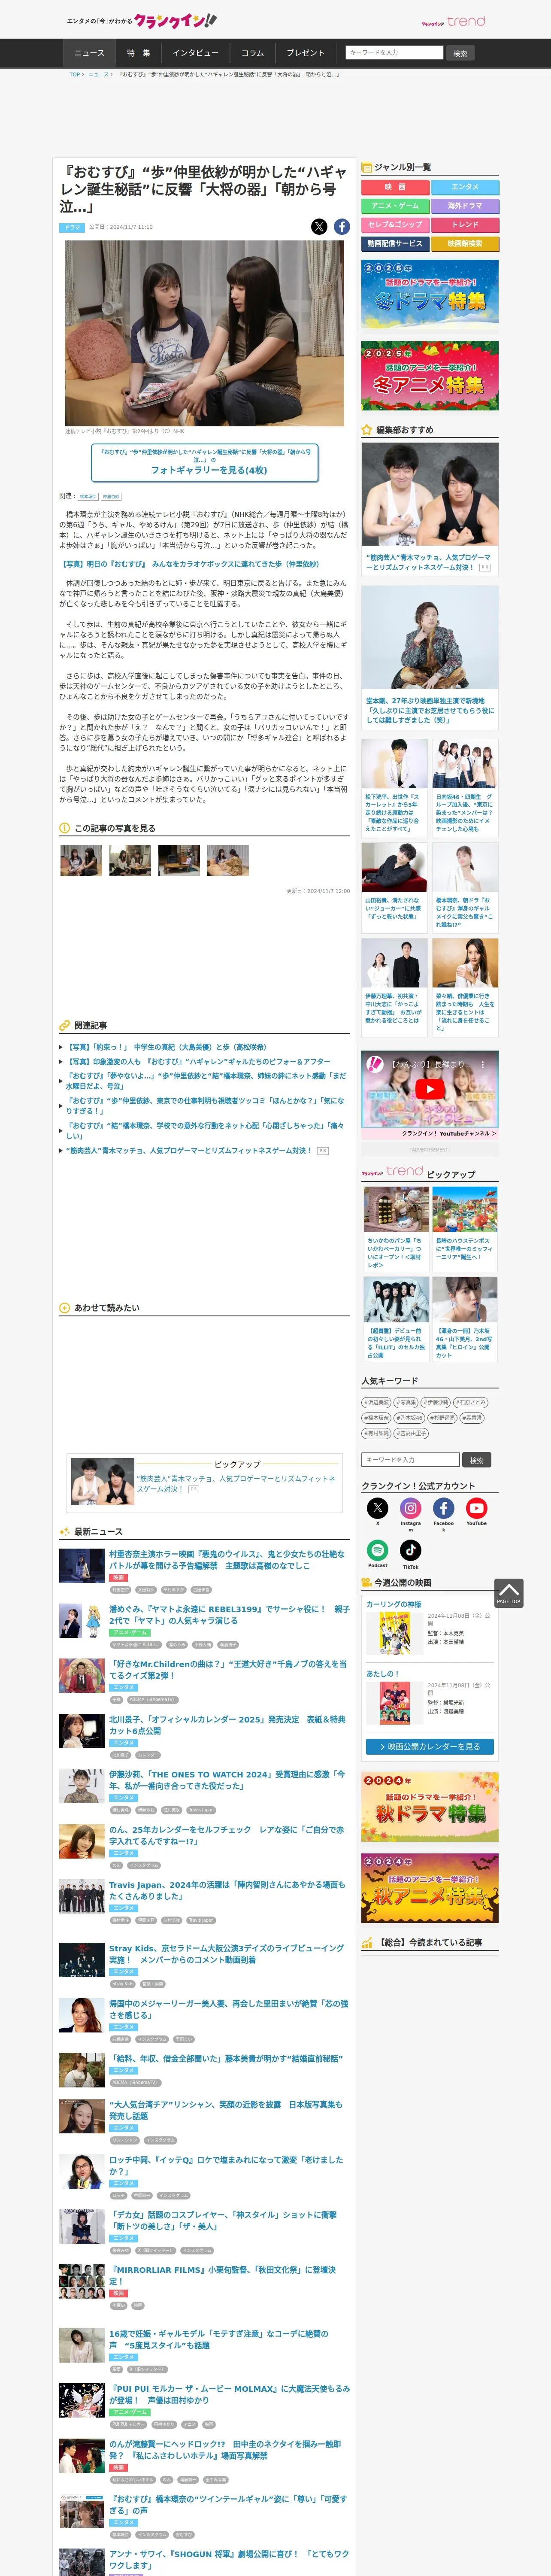This screenshot has height=2576, width=551.
Task: Open news item PUI PUI モルカー MOLMAX
Action: 229,2394
